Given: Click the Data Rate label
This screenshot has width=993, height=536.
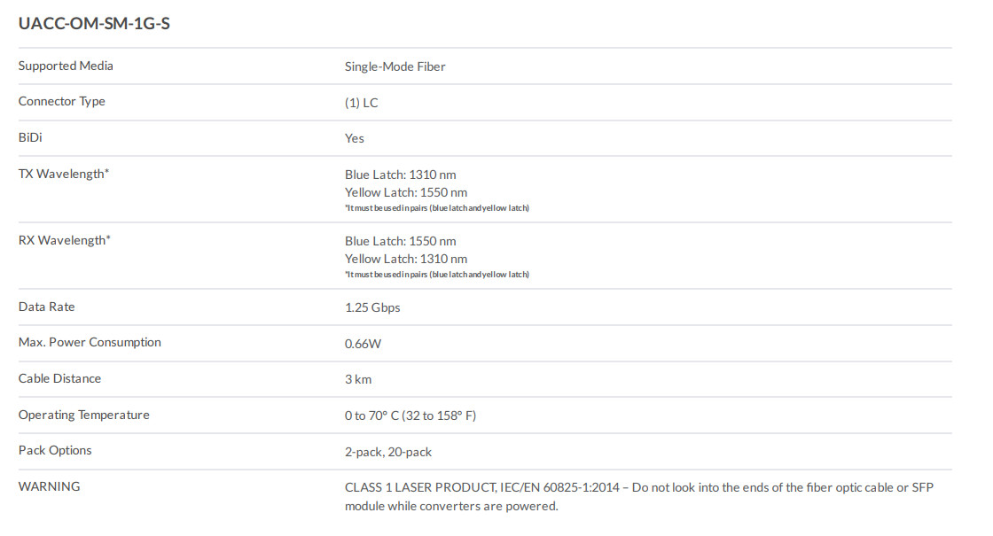Looking at the screenshot, I should coord(46,307).
